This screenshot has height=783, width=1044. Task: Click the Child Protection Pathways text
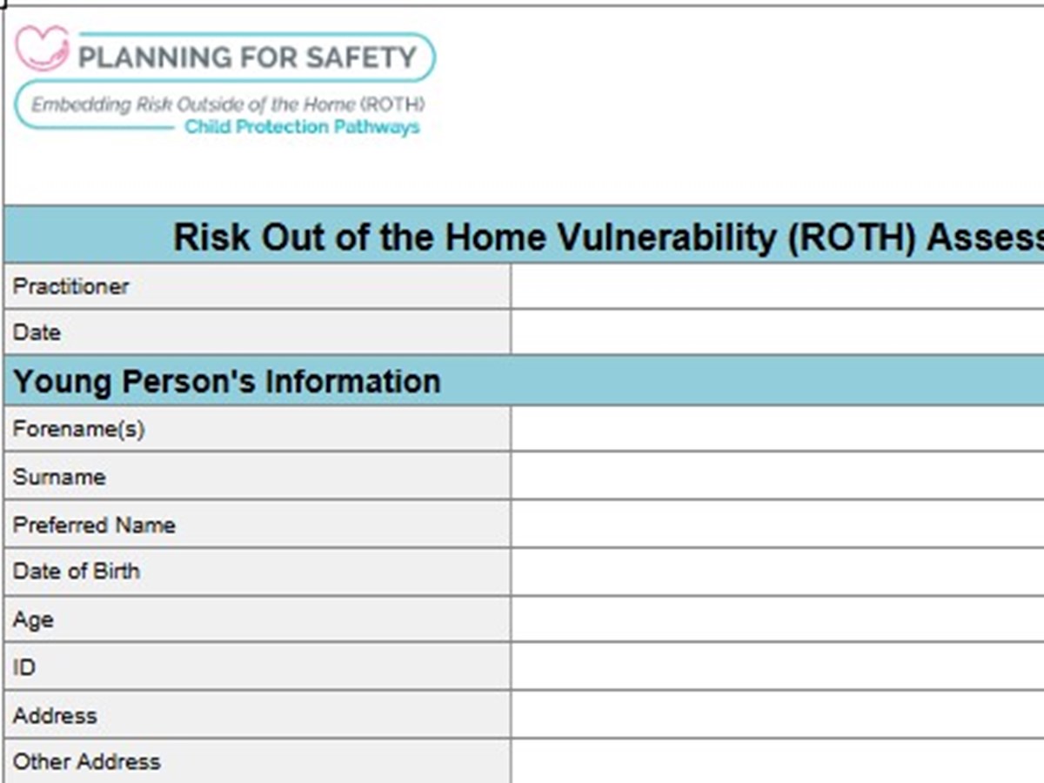302,127
